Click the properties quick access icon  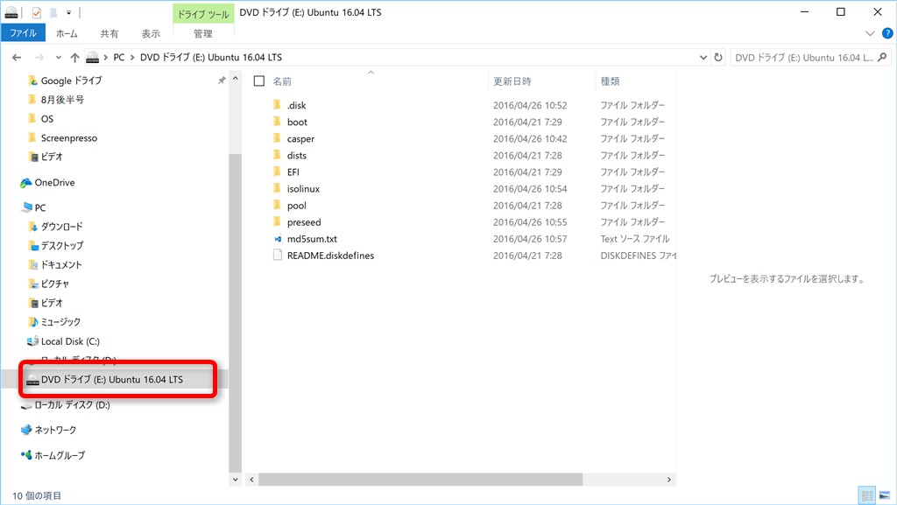pos(36,12)
